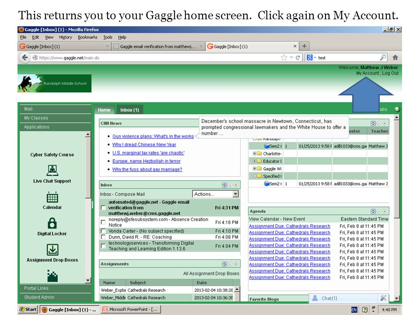Viewport: 420px width, 315px height.
Task: Close the Assignments widget
Action: coord(236,264)
